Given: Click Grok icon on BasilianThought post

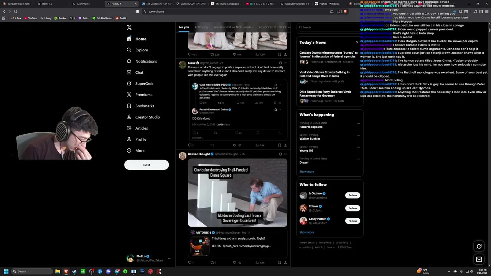Looking at the screenshot, I should coord(280,154).
